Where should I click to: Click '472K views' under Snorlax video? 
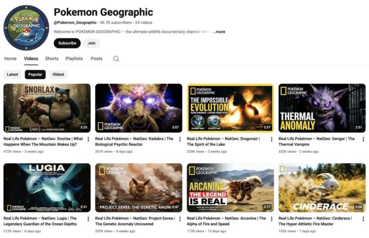[12, 152]
